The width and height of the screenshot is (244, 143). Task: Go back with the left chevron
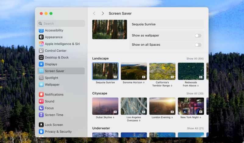[x=94, y=13]
